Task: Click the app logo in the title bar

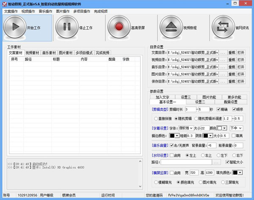Action: 4,3
